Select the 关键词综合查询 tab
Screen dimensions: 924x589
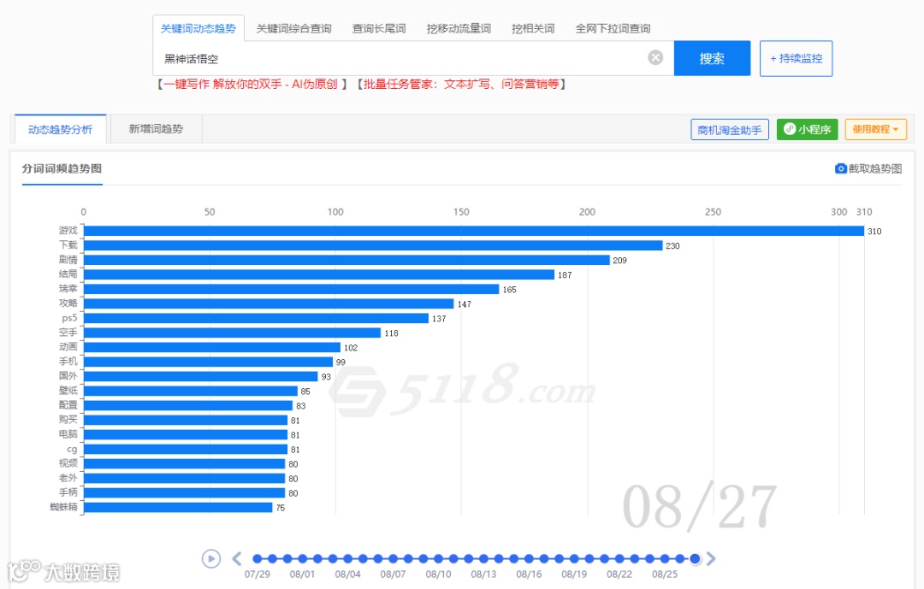(296, 27)
